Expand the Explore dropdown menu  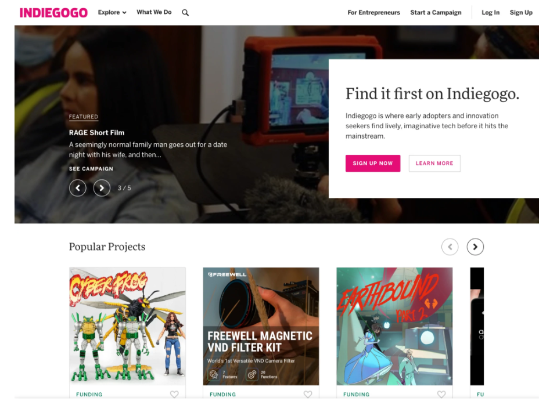click(x=112, y=12)
